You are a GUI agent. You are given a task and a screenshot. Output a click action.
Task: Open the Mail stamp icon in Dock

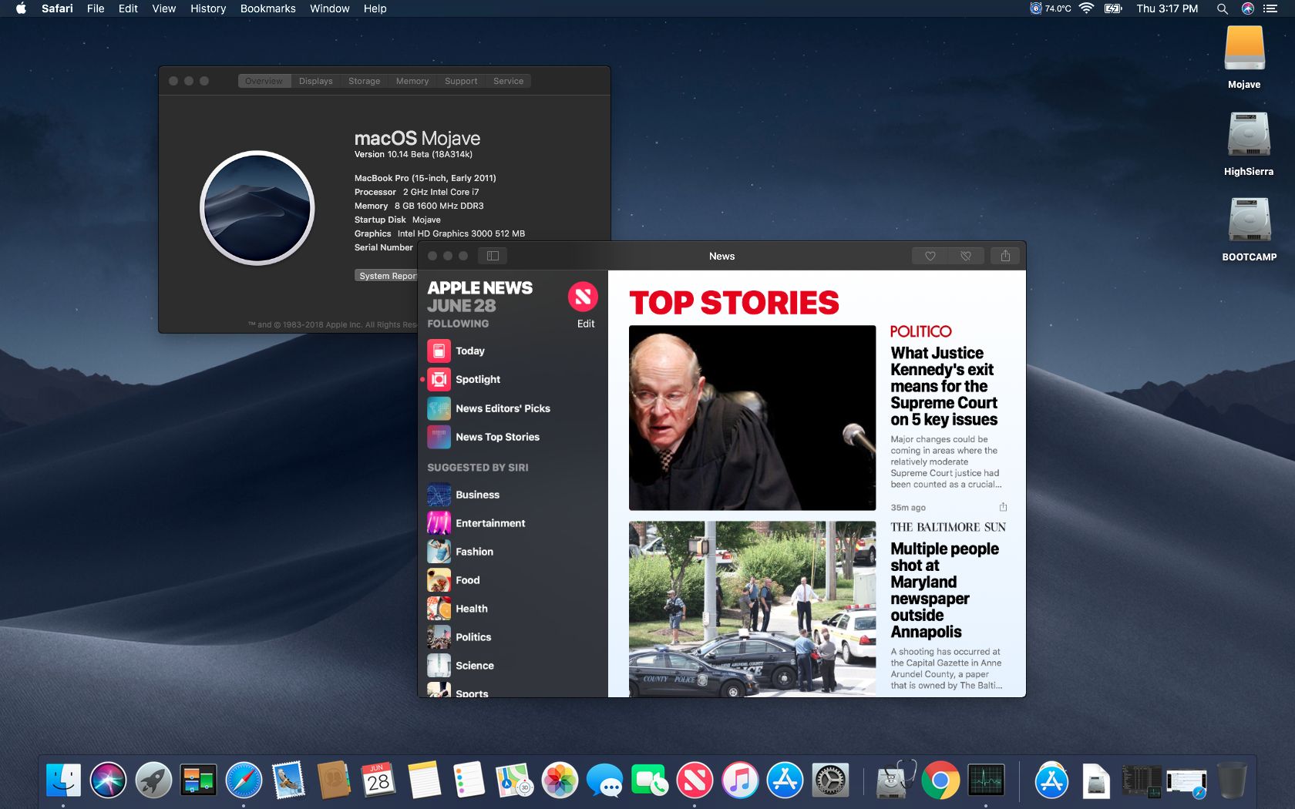pos(288,780)
